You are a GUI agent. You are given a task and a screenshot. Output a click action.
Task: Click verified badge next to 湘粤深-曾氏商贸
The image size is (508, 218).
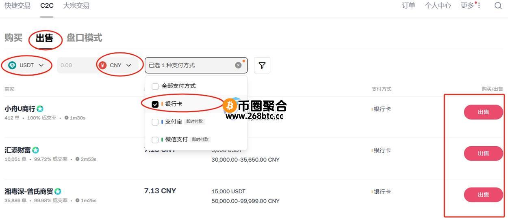(x=58, y=191)
